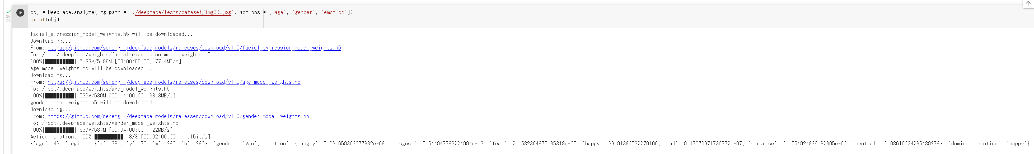
Task: Open the facial_expression_model_weights.h5 GitHub link
Action: pyautogui.click(x=194, y=48)
